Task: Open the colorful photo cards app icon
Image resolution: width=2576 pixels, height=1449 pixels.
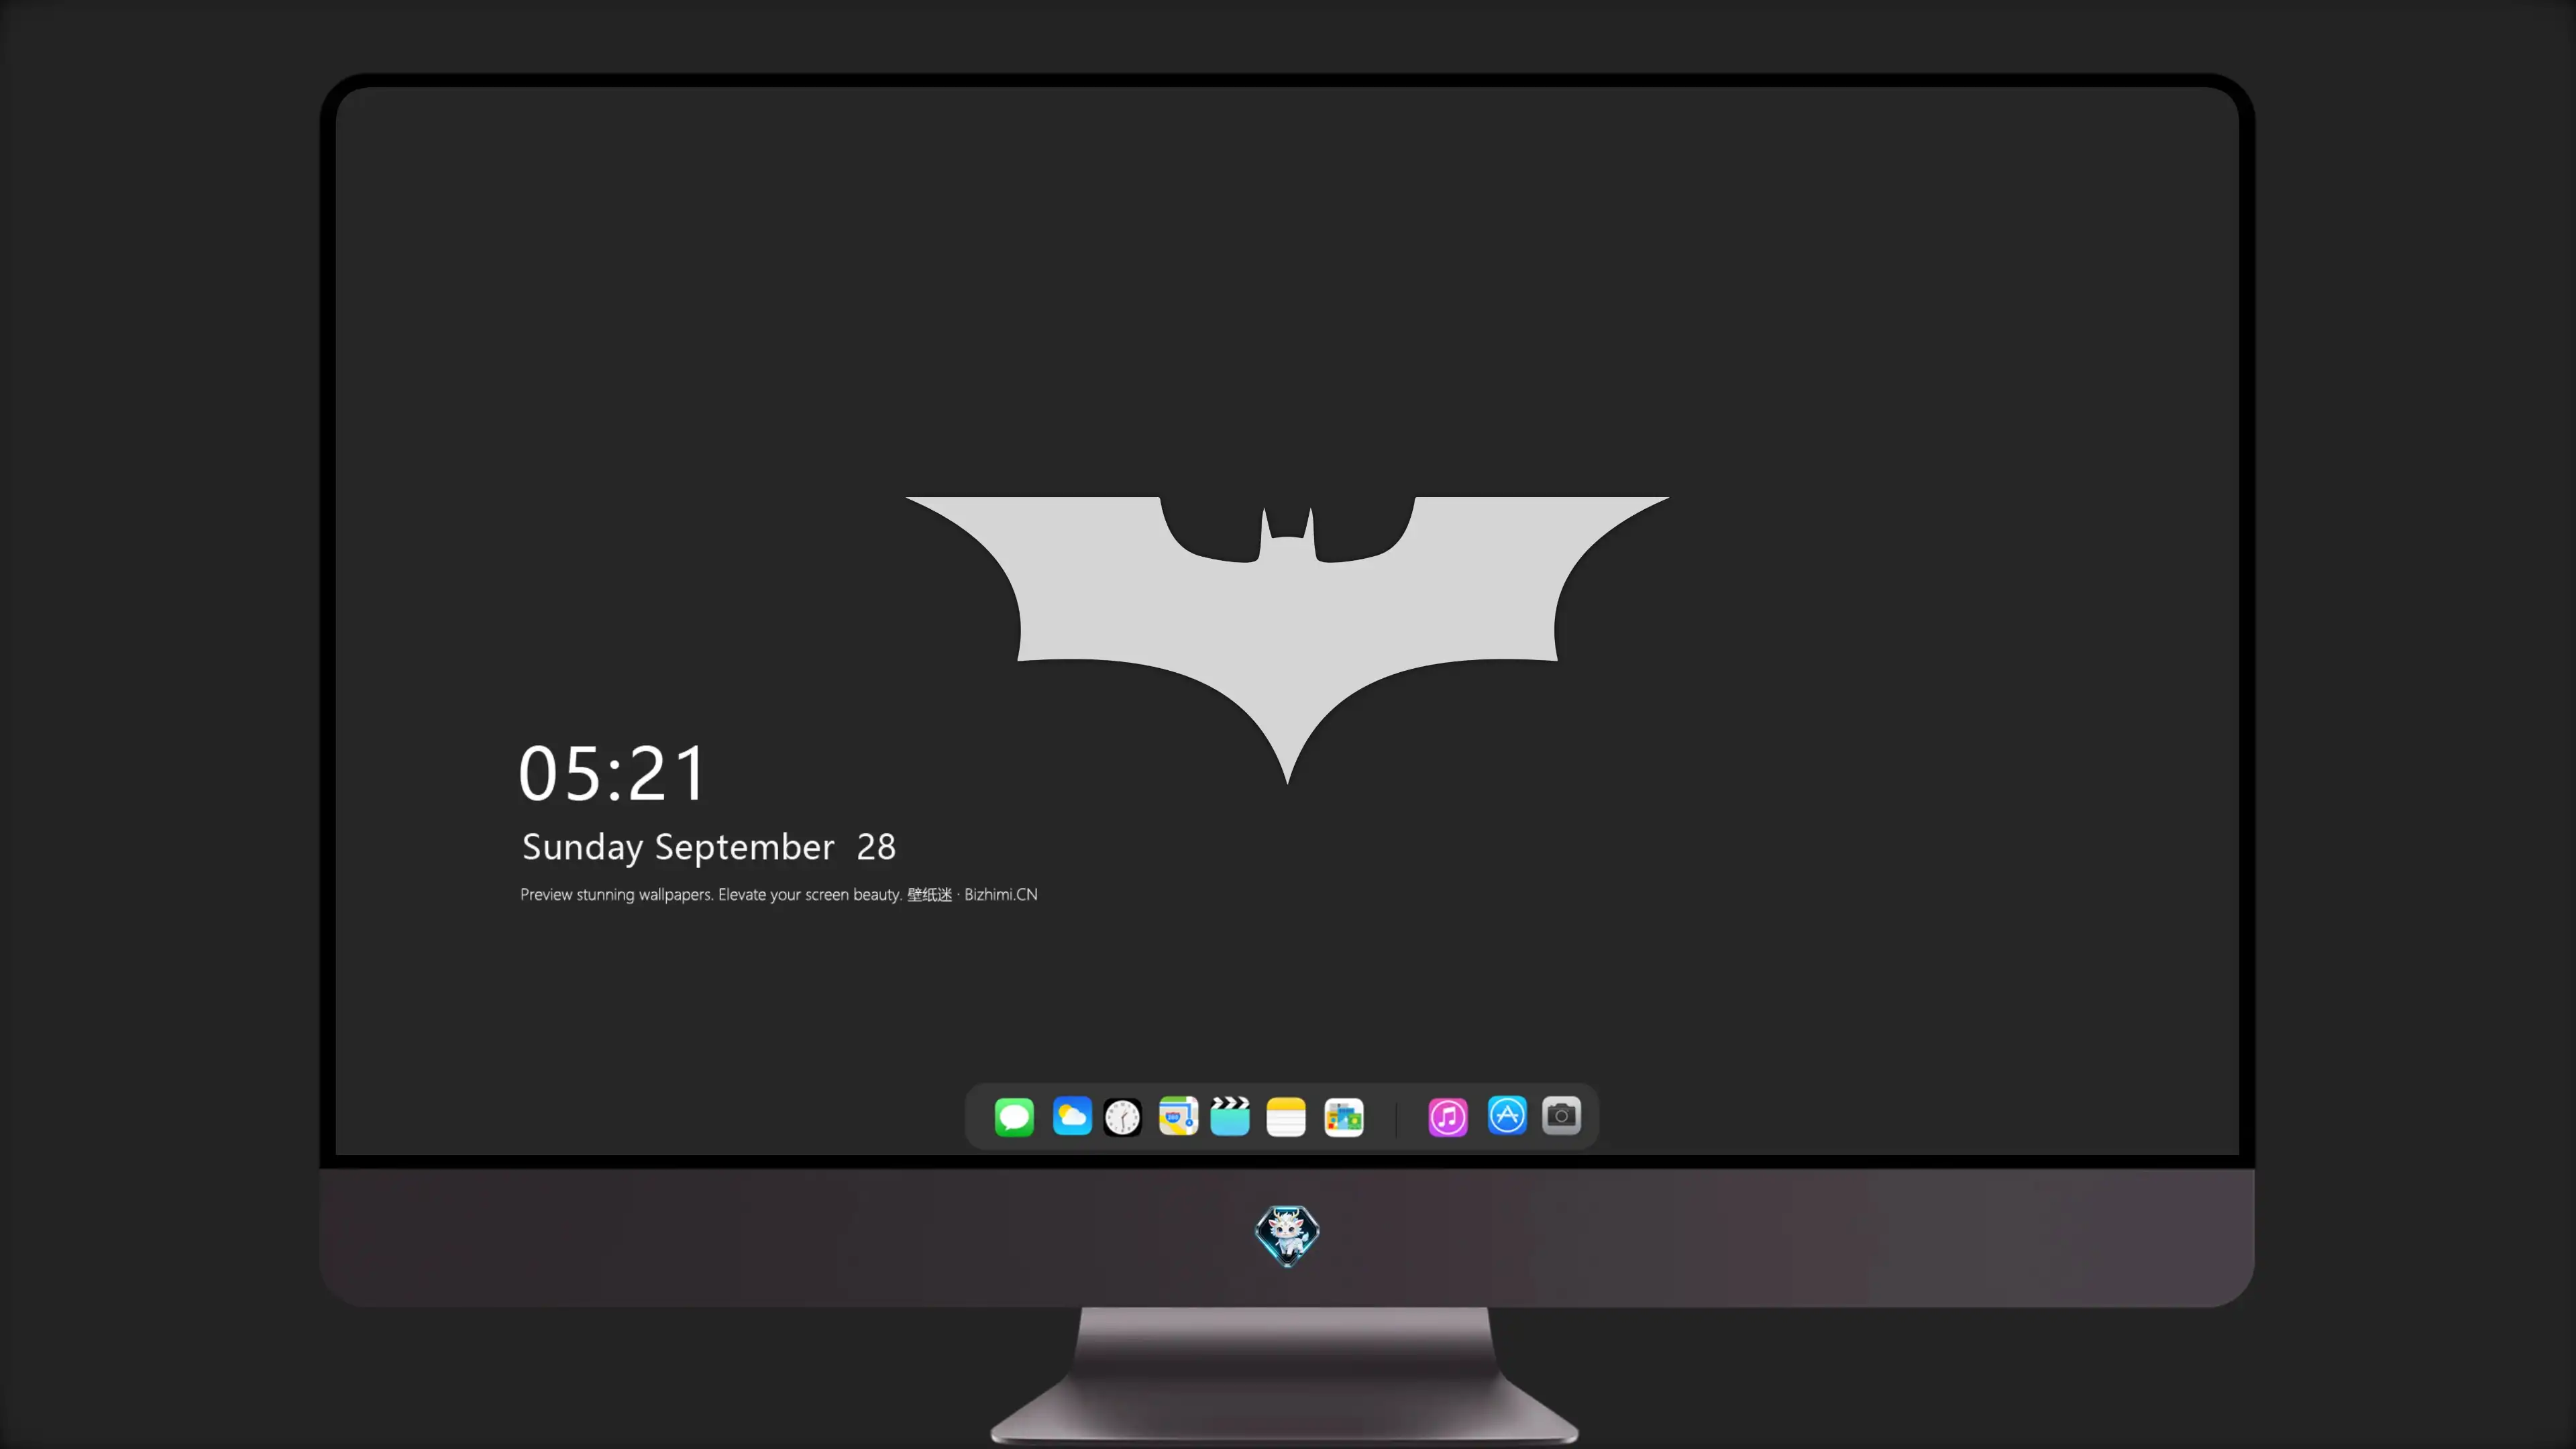Action: coord(1344,1117)
